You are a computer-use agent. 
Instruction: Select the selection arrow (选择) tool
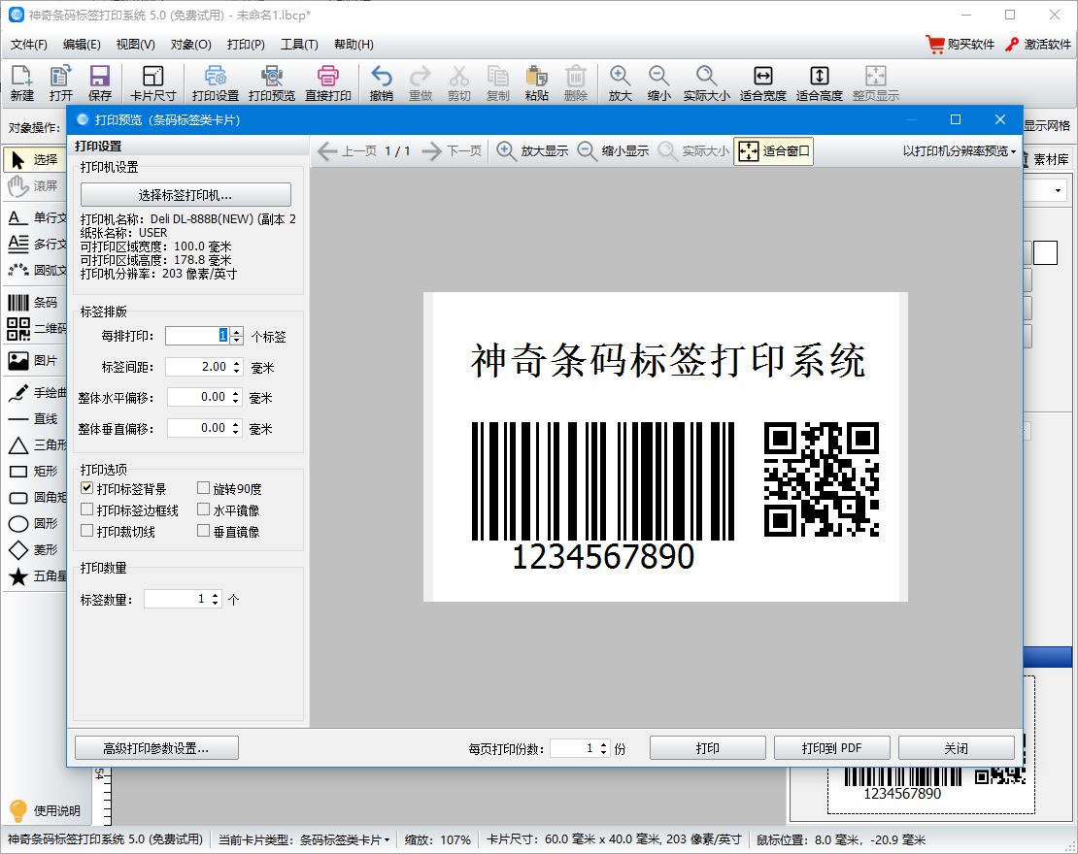click(x=36, y=159)
